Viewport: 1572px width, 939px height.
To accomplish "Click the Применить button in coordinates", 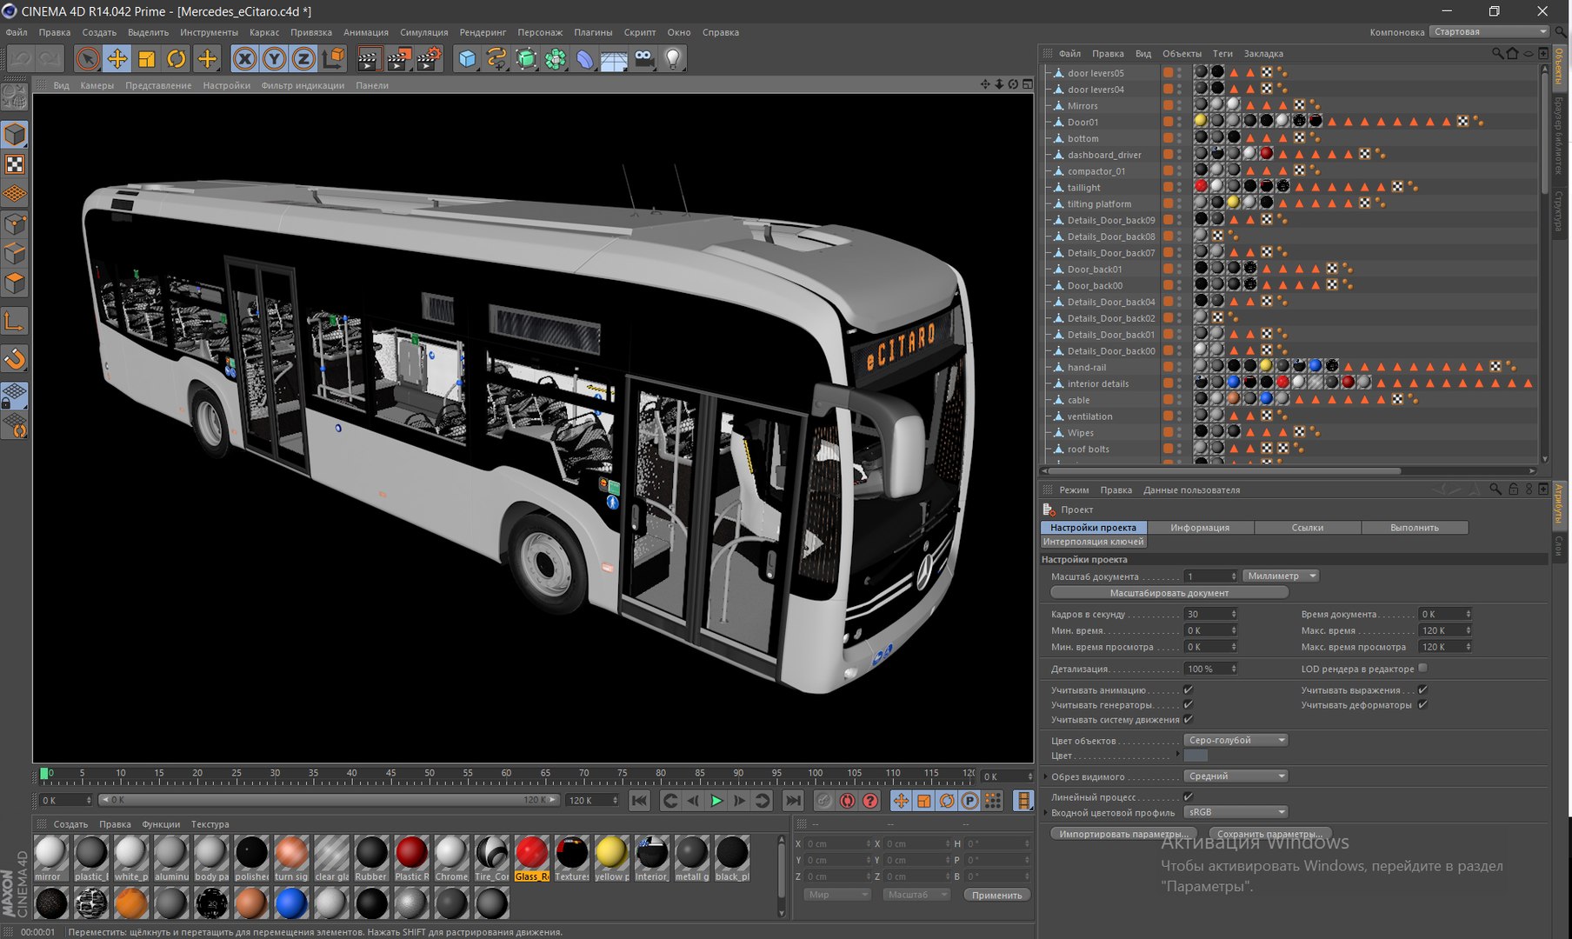I will tap(996, 895).
